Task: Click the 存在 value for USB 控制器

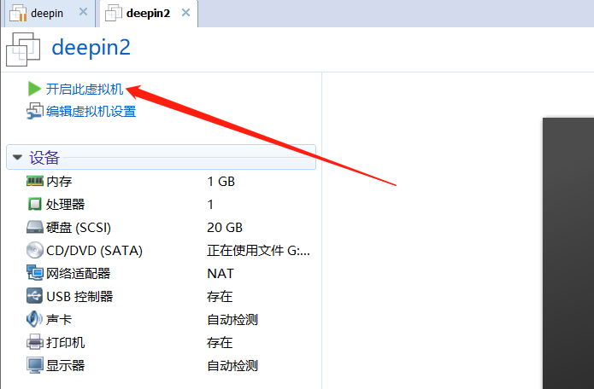Action: tap(220, 296)
